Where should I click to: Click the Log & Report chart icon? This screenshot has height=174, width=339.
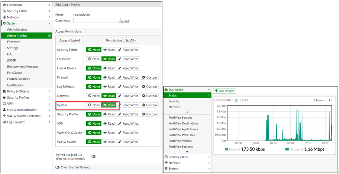[x=4, y=122]
